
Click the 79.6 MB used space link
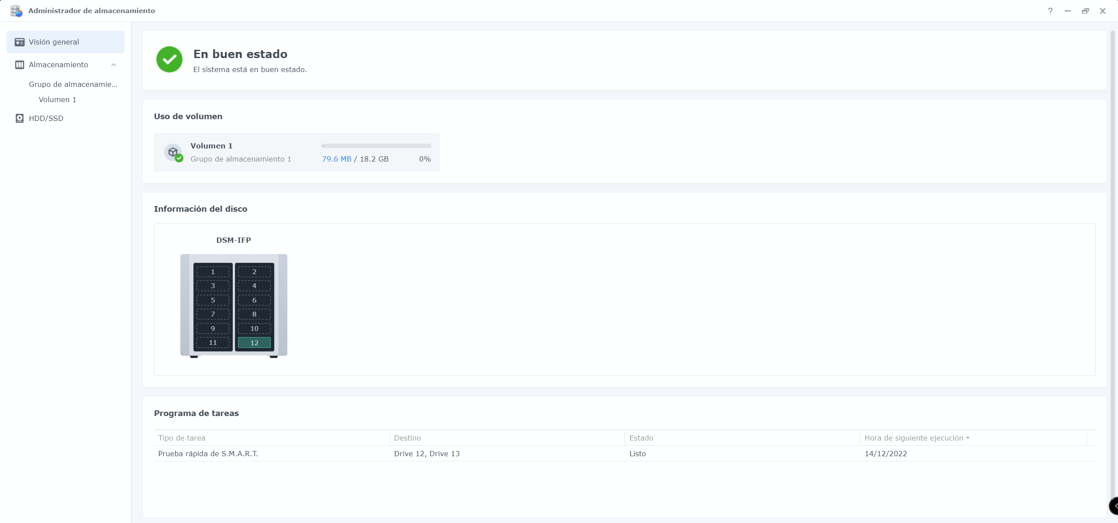click(336, 159)
